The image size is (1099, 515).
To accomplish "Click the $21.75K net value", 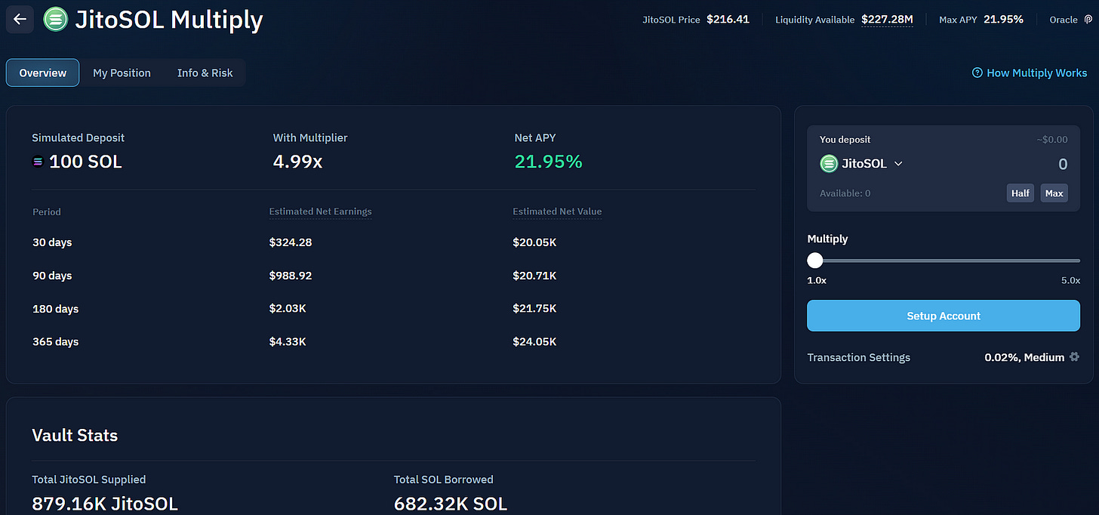I will click(x=534, y=309).
